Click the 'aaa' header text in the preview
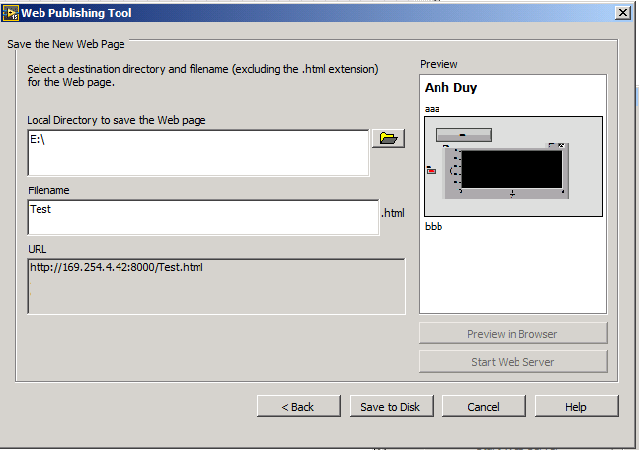This screenshot has height=450, width=639. pos(432,109)
